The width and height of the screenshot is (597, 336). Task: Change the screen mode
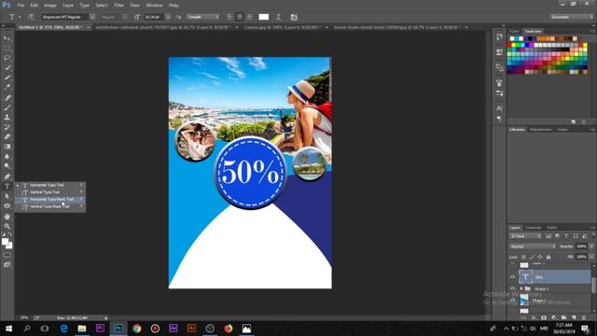[7, 265]
